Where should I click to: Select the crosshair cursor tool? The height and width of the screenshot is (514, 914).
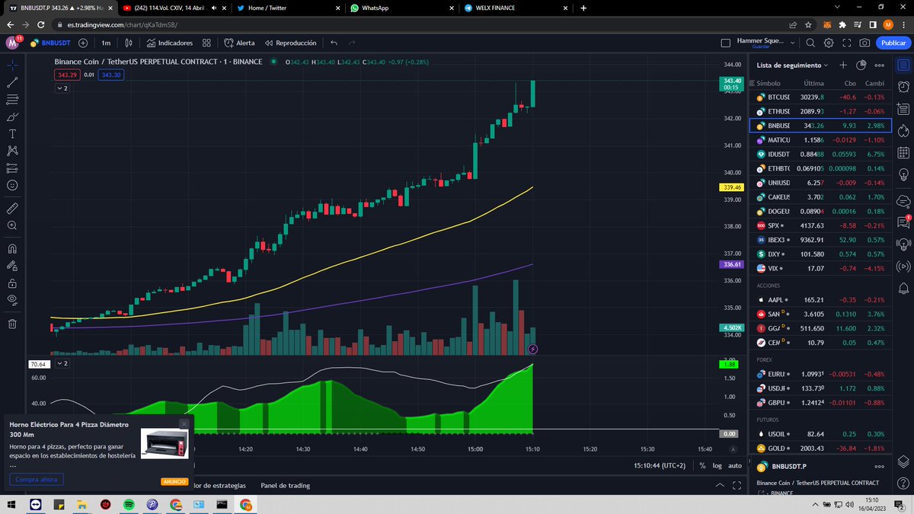coord(12,65)
